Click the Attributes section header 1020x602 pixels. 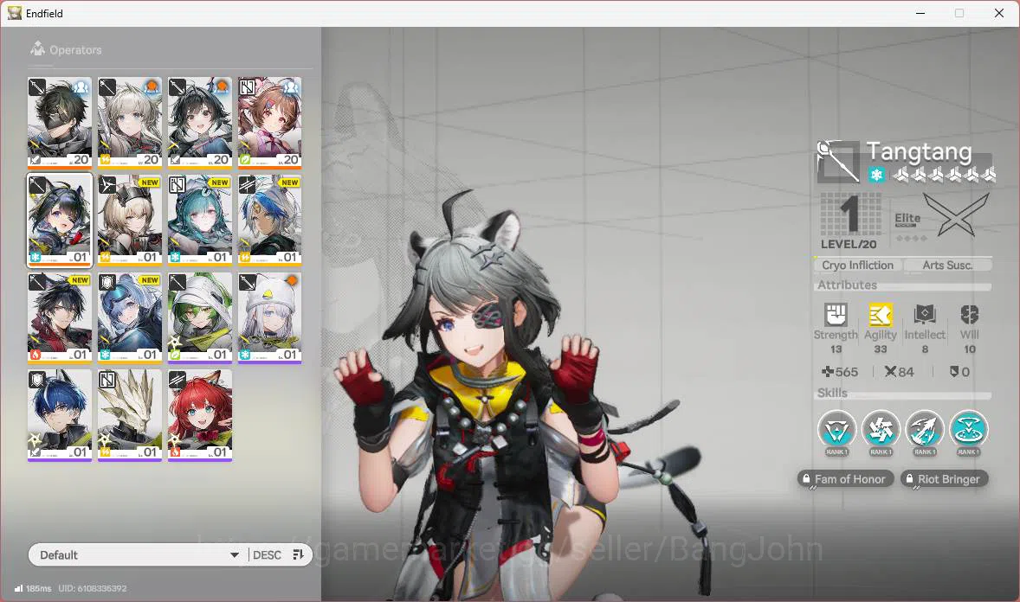click(x=847, y=285)
